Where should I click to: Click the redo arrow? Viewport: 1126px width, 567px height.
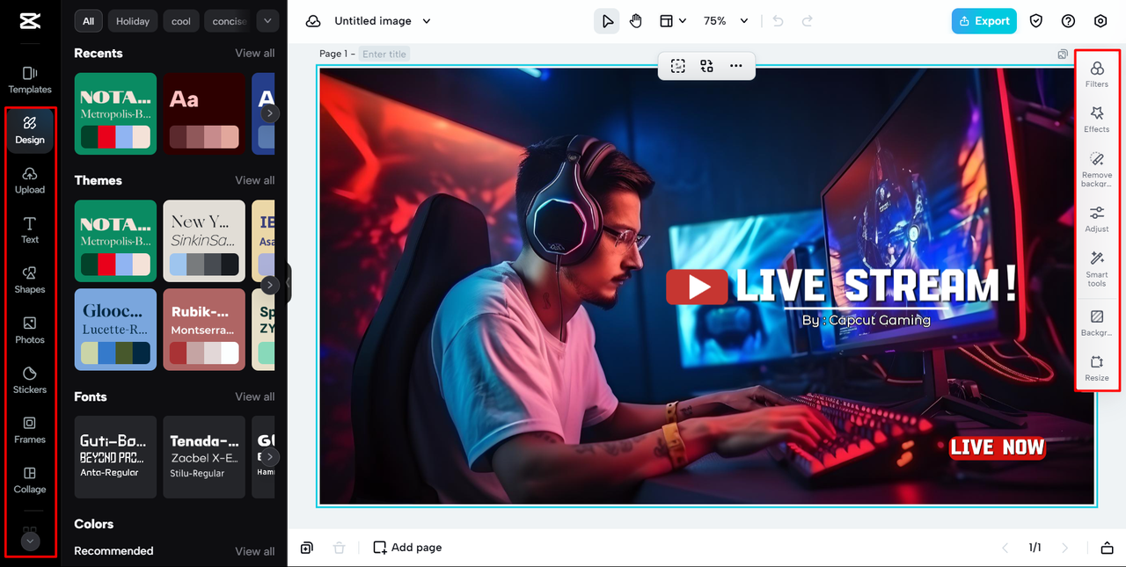(x=807, y=21)
